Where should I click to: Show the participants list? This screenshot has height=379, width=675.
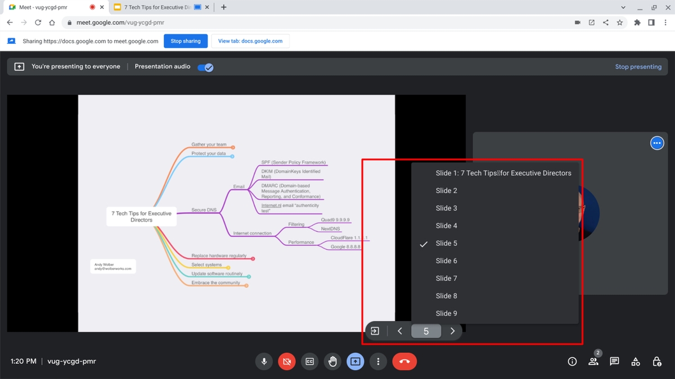tap(593, 361)
